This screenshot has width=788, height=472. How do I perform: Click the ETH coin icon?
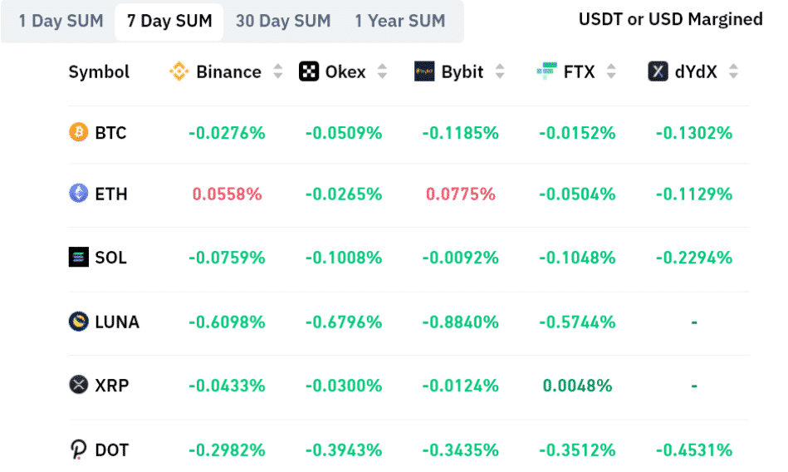pos(78,194)
